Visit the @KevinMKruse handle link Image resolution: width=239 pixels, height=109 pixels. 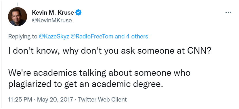click(52, 20)
